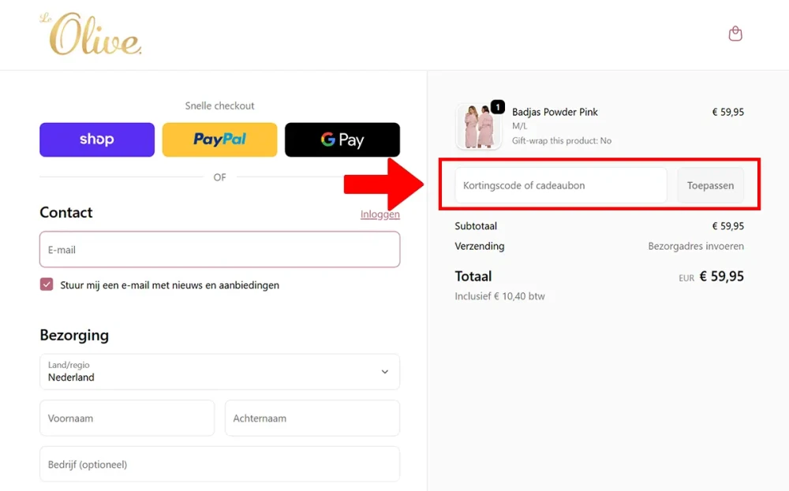Click the Land/regio chevron arrow
This screenshot has width=789, height=491.
pos(385,372)
